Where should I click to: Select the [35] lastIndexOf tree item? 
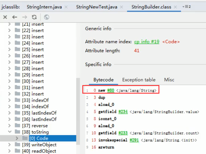(x=39, y=113)
